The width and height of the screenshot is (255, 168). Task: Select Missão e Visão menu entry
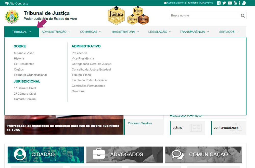click(24, 53)
